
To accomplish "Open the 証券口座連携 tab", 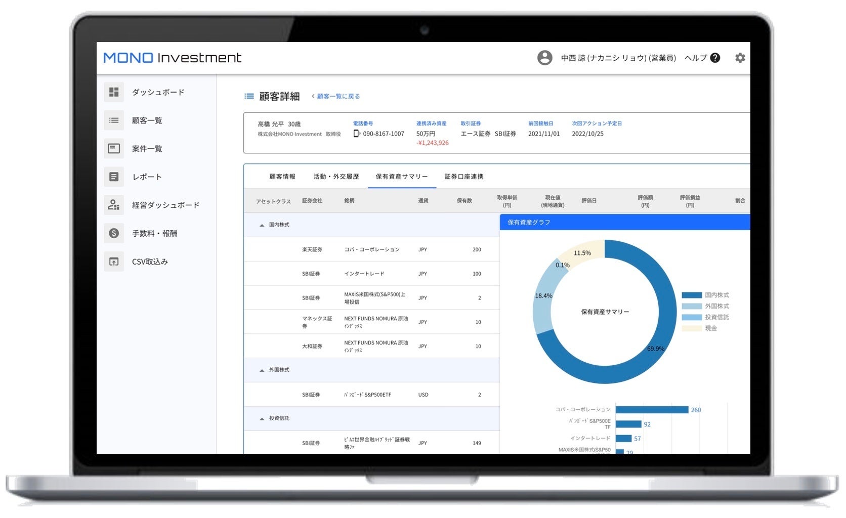I will 464,177.
